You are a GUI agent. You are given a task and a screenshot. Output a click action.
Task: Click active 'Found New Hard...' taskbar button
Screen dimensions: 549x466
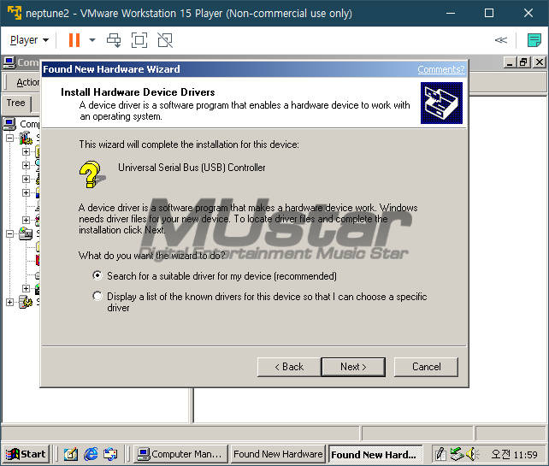[x=375, y=454]
